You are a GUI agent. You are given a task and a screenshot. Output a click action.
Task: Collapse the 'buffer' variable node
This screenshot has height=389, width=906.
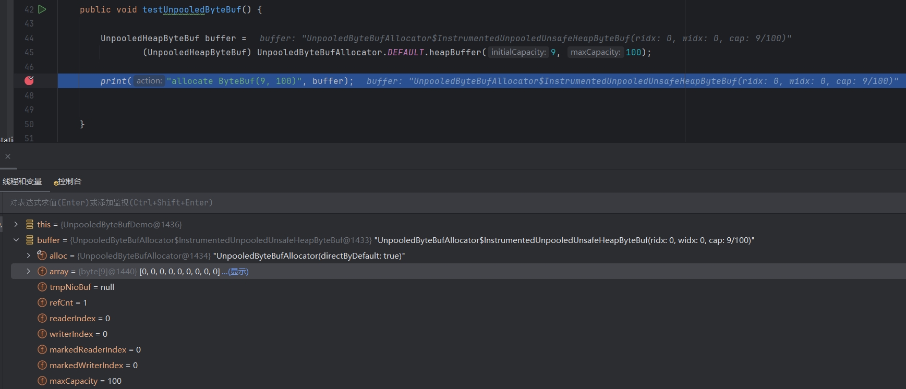16,240
